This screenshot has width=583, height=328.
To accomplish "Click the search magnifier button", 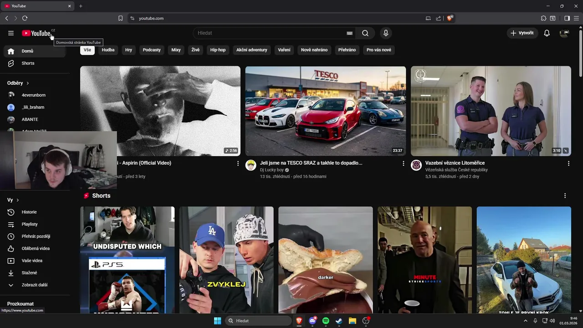I will (365, 33).
